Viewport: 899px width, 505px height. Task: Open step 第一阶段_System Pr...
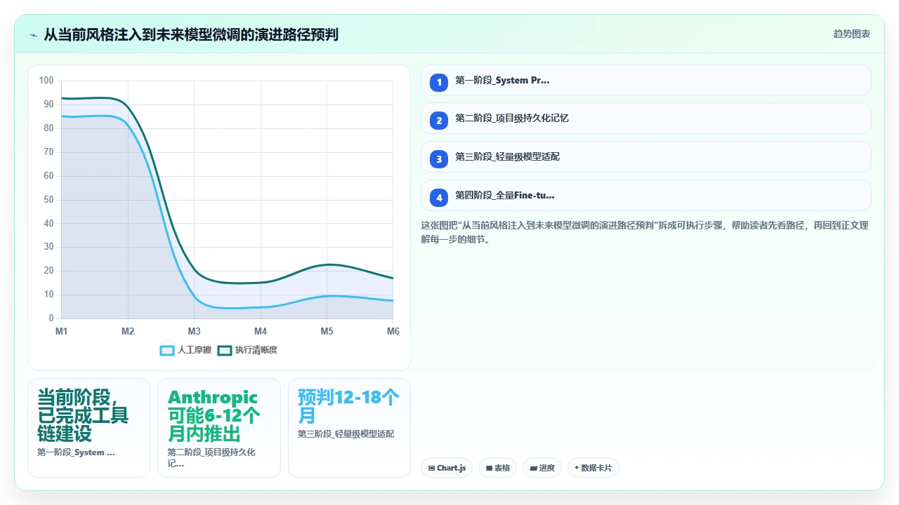[x=646, y=80]
